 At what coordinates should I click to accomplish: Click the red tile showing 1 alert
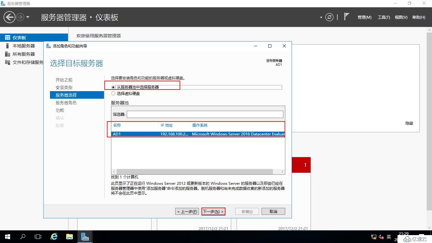click(x=301, y=165)
